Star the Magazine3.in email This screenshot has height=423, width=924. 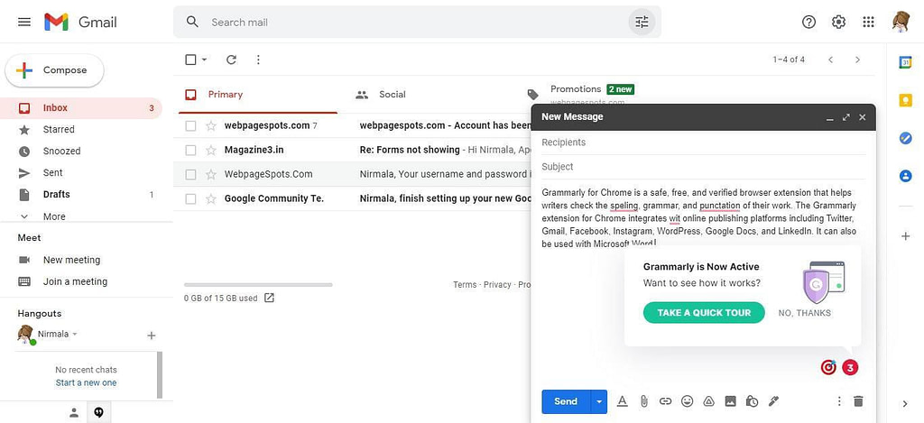[211, 151]
